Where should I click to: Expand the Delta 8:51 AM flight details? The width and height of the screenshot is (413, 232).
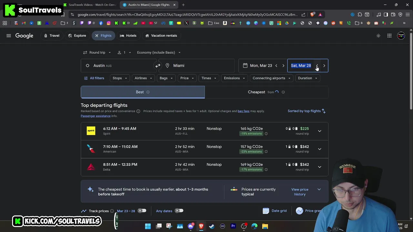319,167
